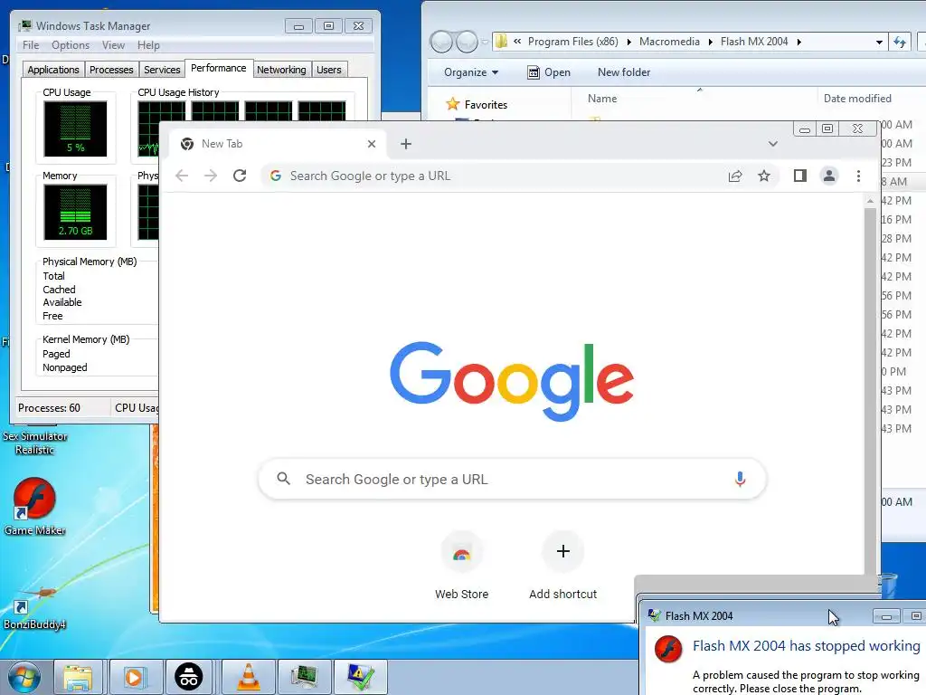Open the address bar history dropdown
Screen dimensions: 926x695
(x=879, y=42)
